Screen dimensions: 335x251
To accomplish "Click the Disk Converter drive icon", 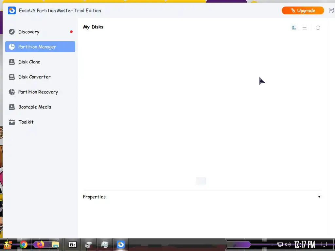I will [x=12, y=77].
